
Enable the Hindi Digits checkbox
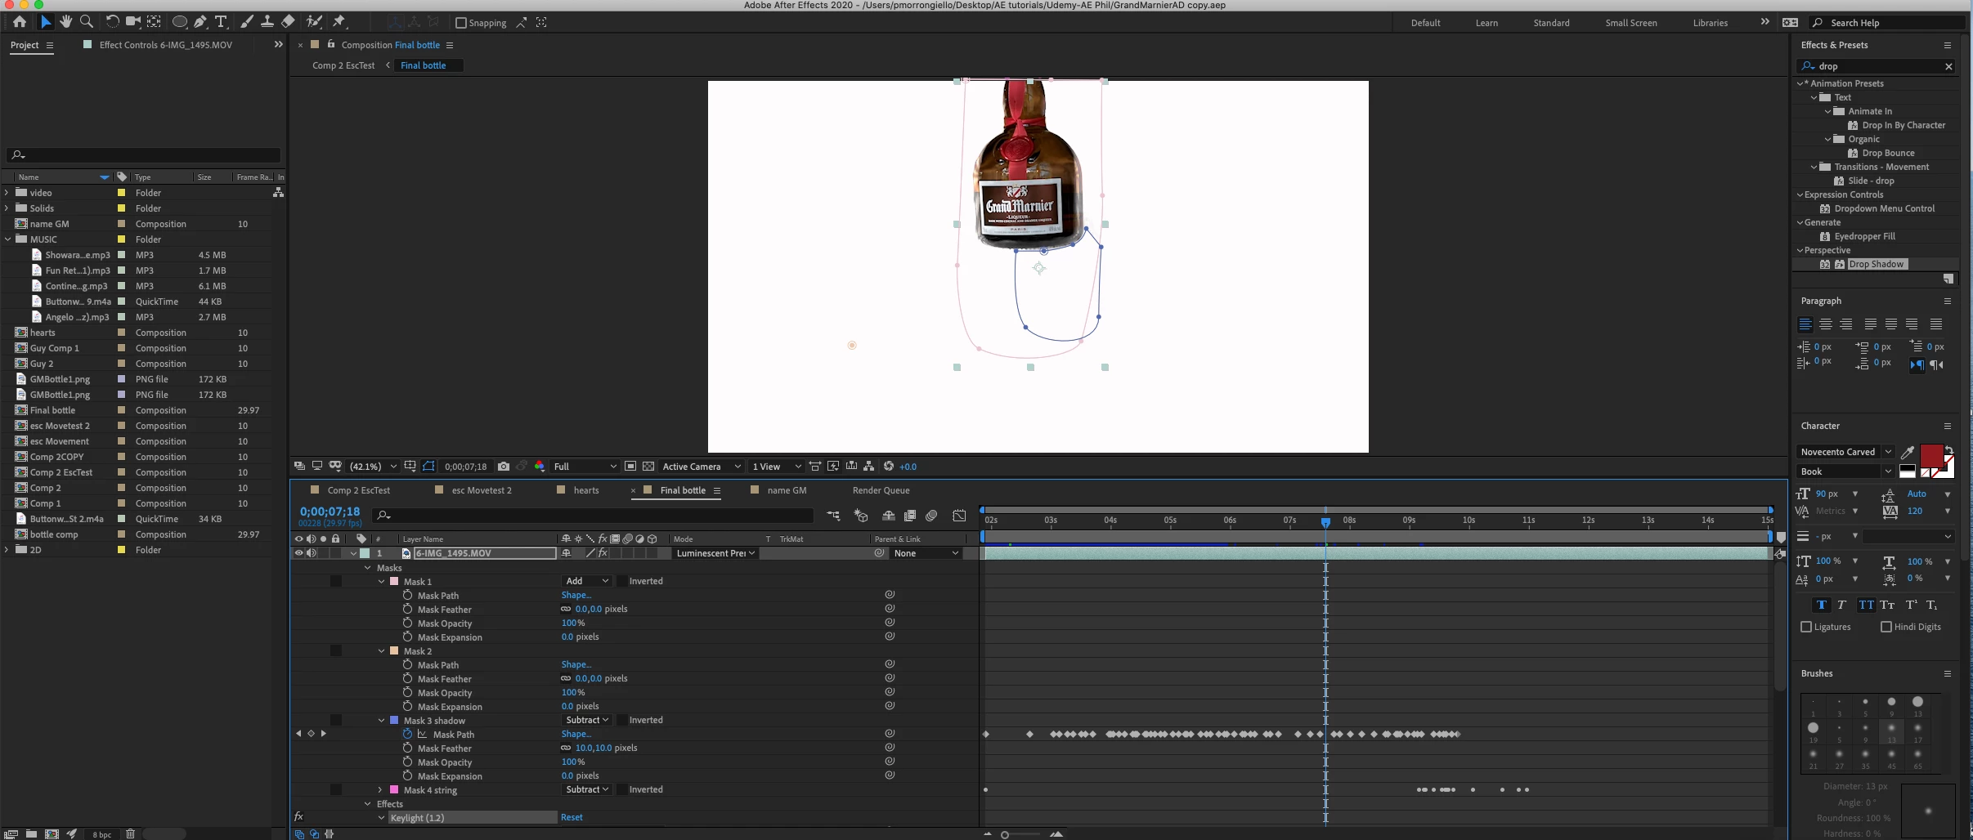pos(1886,627)
